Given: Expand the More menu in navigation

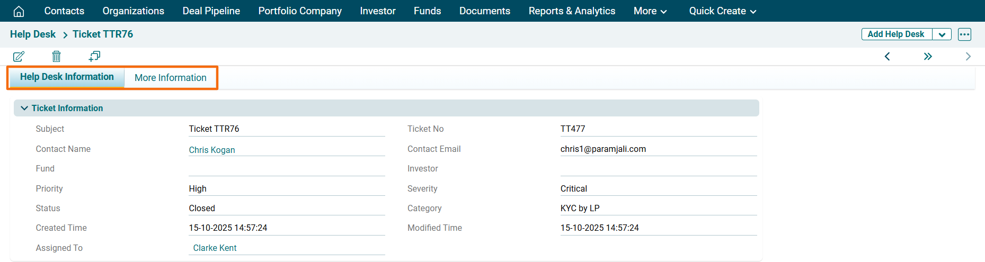Looking at the screenshot, I should pos(650,11).
